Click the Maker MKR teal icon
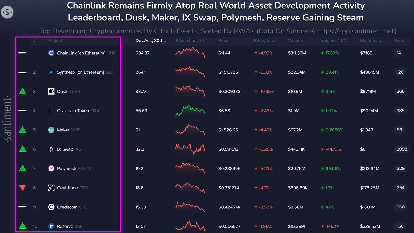 [x=51, y=130]
